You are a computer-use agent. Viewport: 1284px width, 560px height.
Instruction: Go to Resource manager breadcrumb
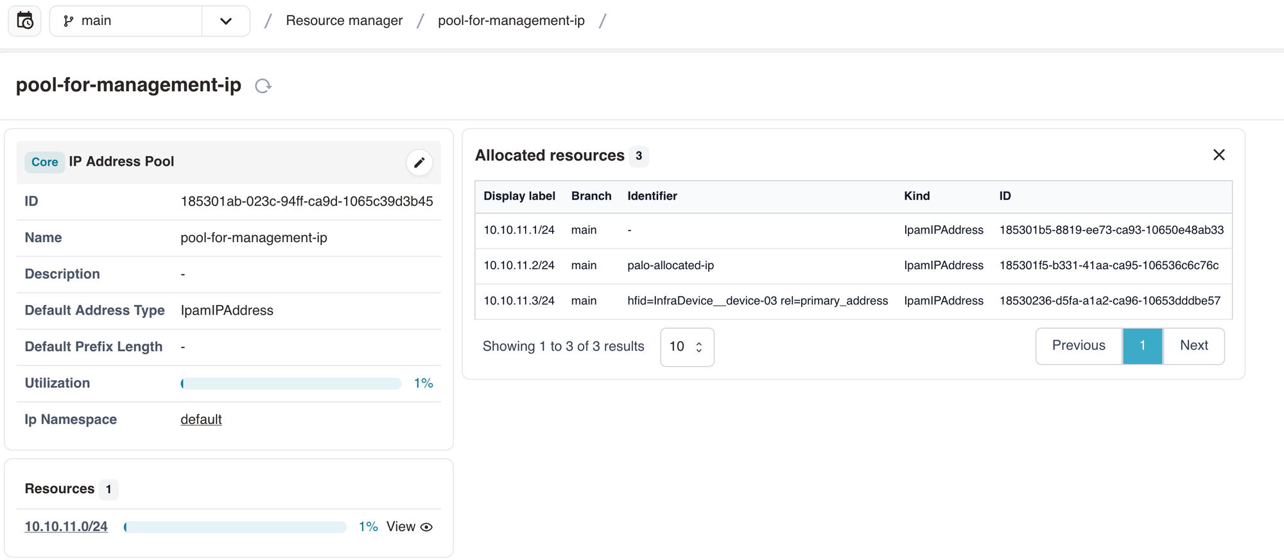pos(344,21)
